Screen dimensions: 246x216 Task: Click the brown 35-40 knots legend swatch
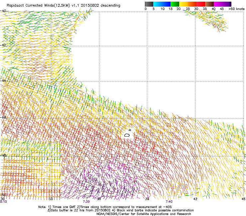(x=209, y=4)
